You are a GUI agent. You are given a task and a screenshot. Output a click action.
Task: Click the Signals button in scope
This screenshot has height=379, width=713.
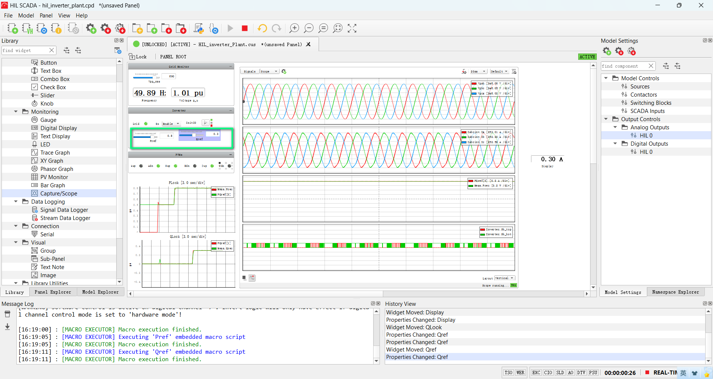(x=250, y=71)
